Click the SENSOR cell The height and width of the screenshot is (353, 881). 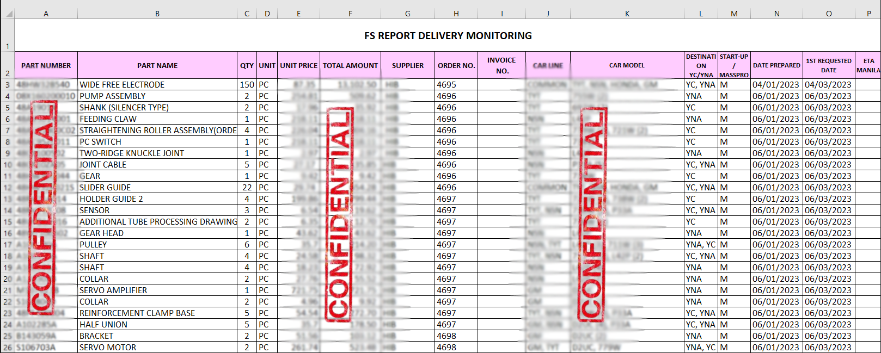pos(157,210)
